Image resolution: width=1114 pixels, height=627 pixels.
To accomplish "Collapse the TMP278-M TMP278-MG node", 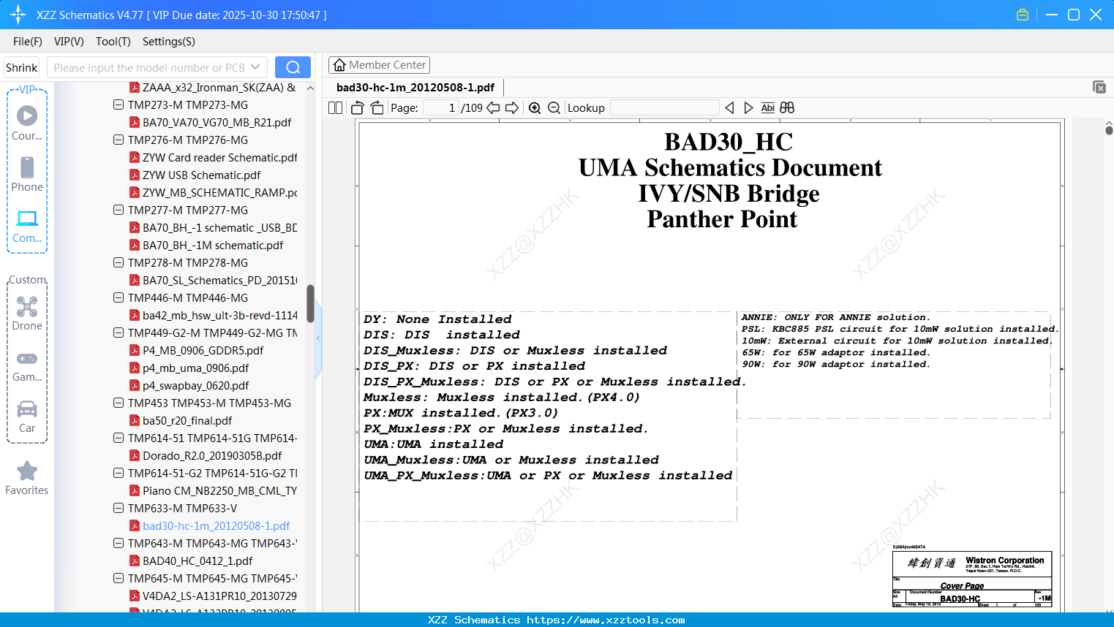I will click(x=118, y=263).
